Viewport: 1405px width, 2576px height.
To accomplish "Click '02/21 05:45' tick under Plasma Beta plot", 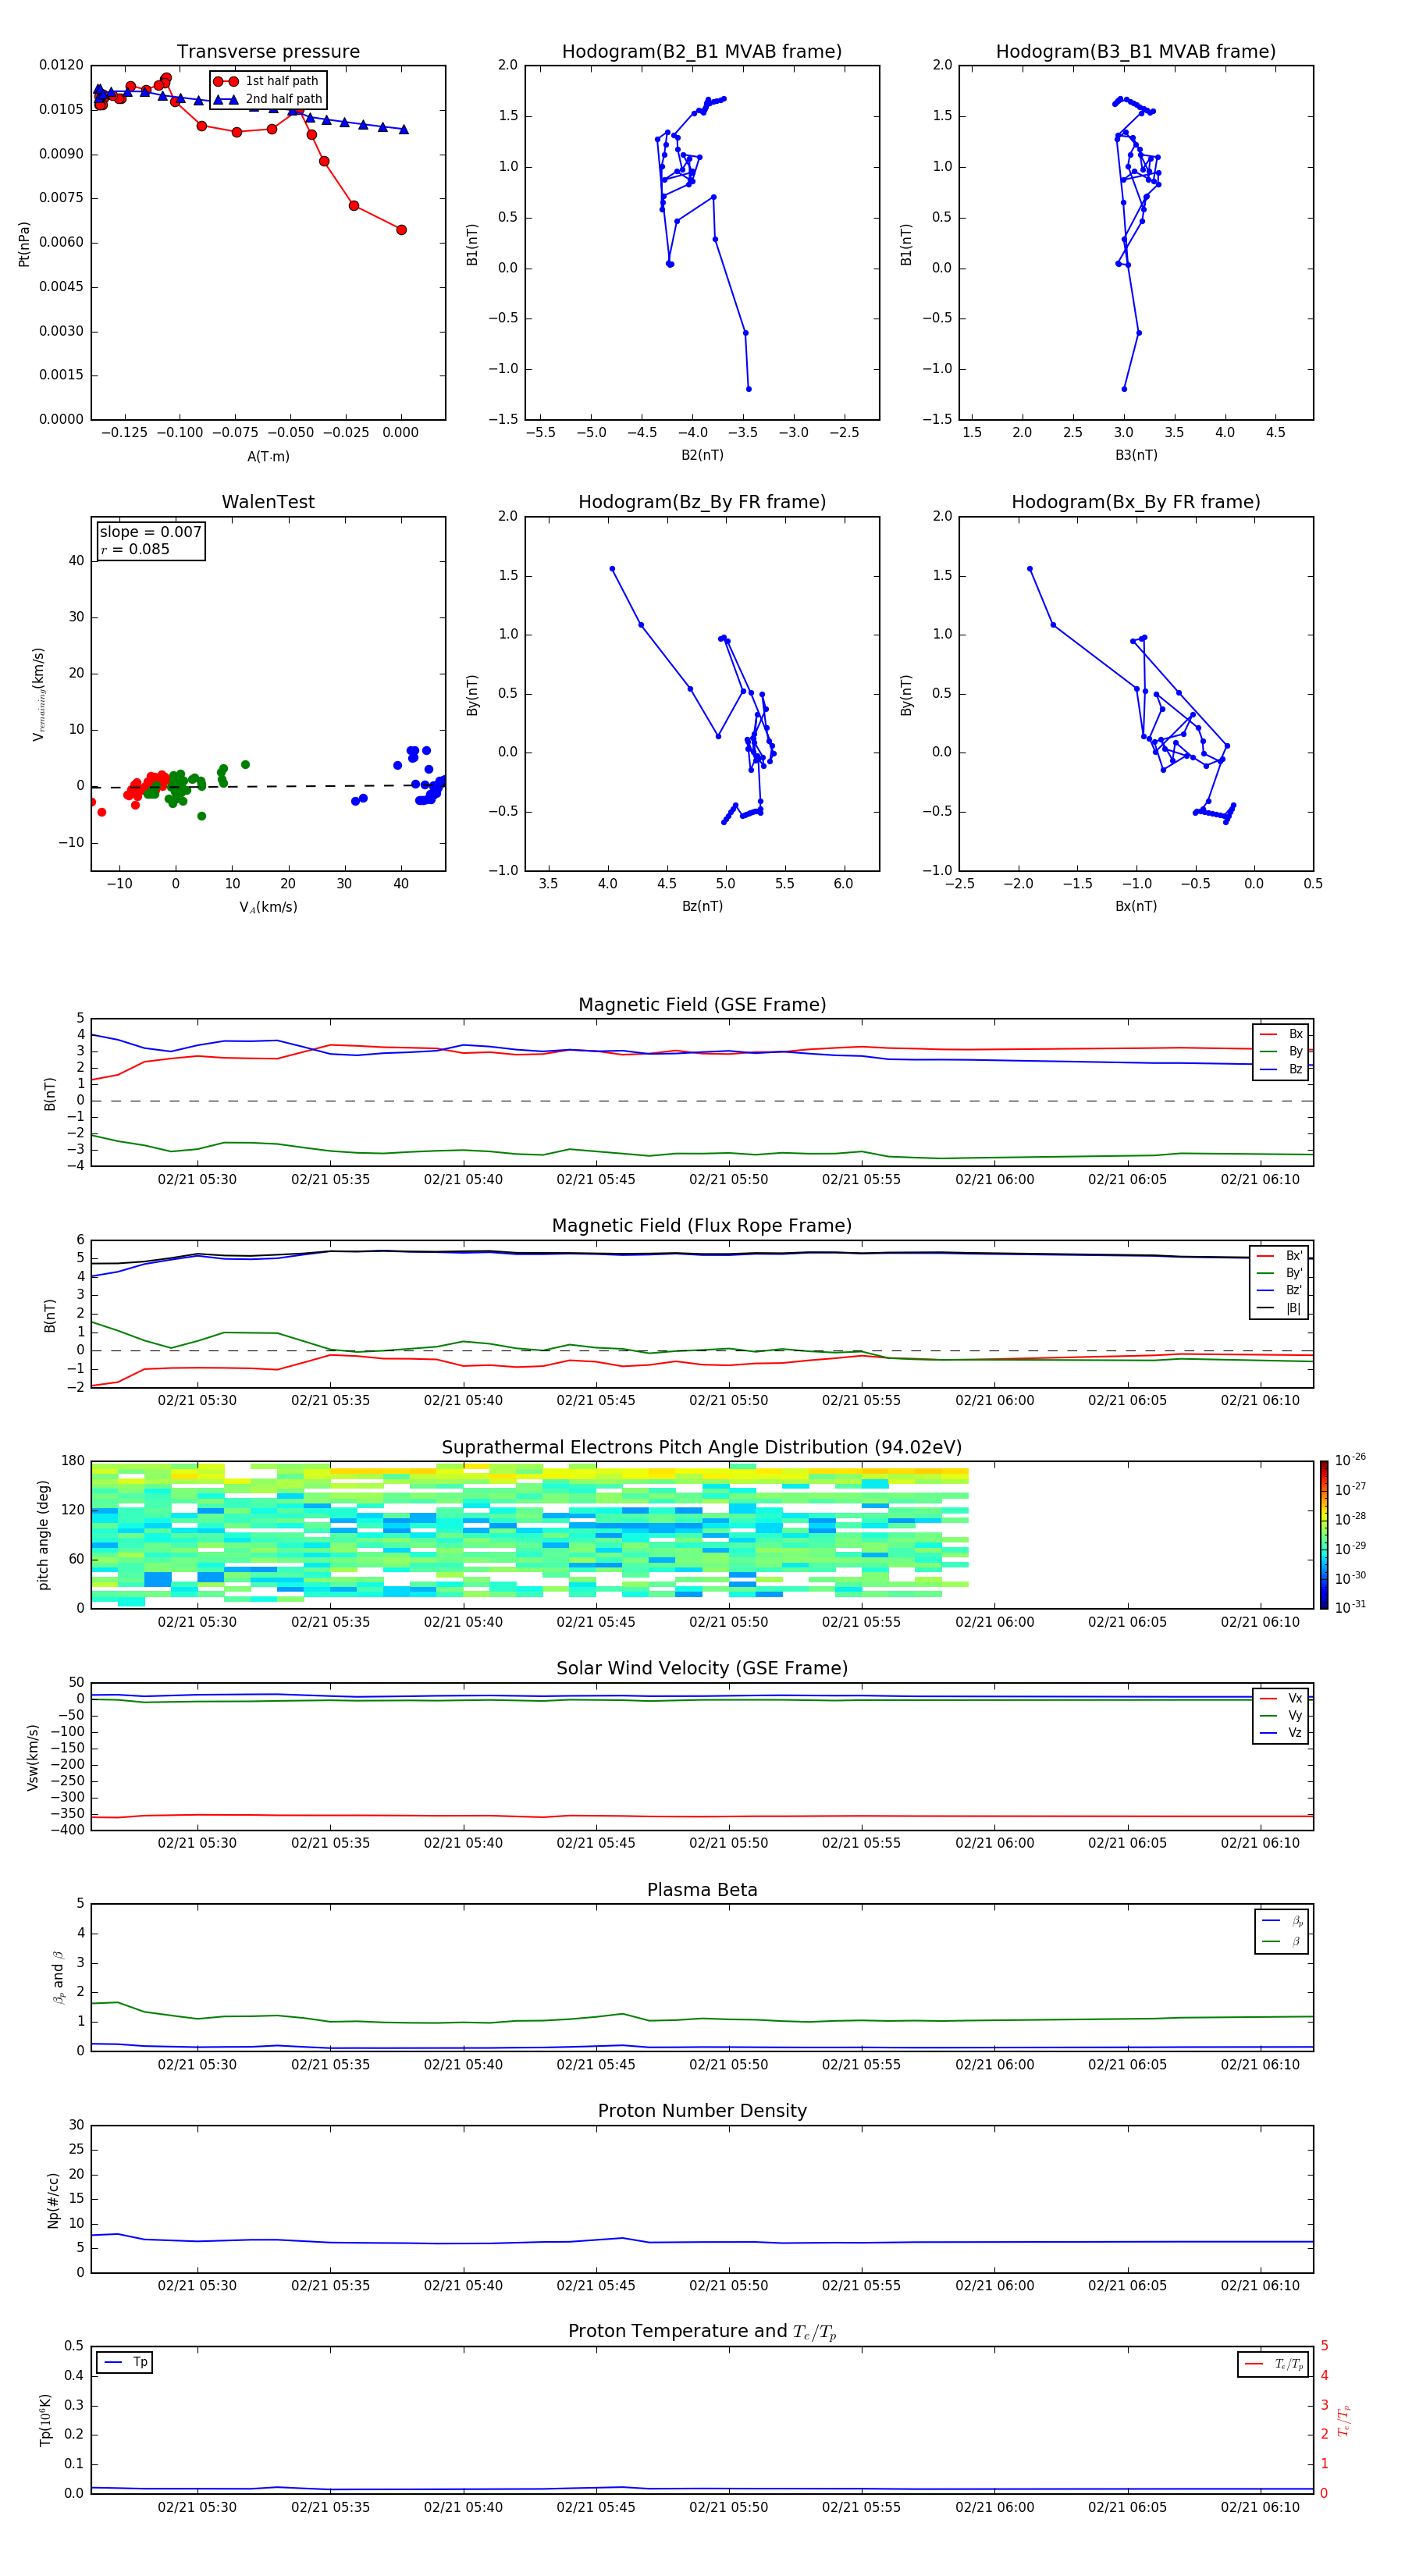I will pos(596,2064).
